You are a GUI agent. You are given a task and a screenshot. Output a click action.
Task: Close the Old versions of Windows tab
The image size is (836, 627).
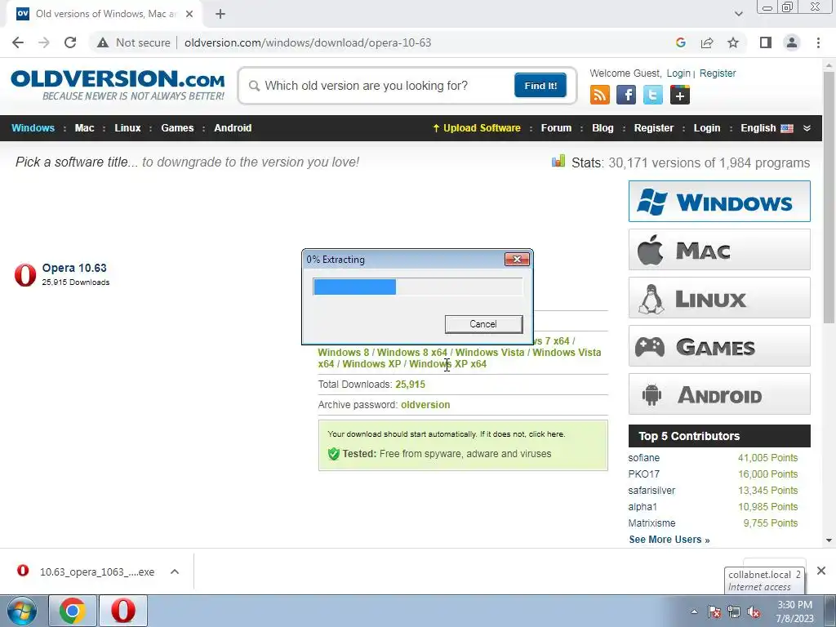coord(189,14)
